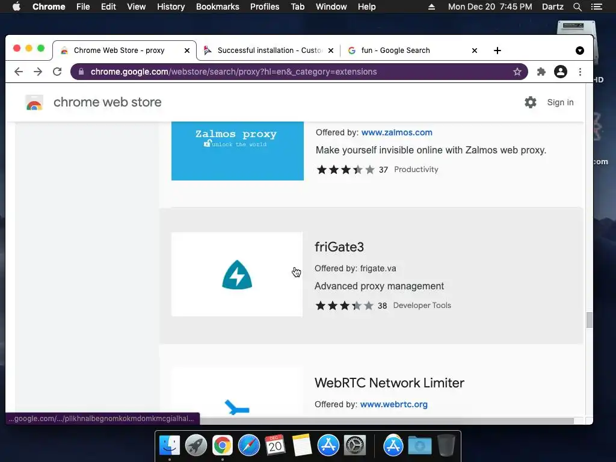Reload the Chrome Web Store page
Viewport: 616px width, 462px height.
click(57, 72)
